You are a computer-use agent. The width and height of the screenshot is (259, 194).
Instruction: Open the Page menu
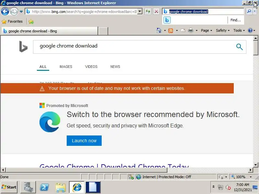(206, 30)
